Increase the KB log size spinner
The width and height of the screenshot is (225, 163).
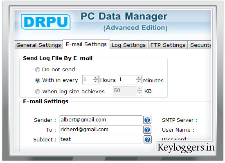tap(139, 89)
